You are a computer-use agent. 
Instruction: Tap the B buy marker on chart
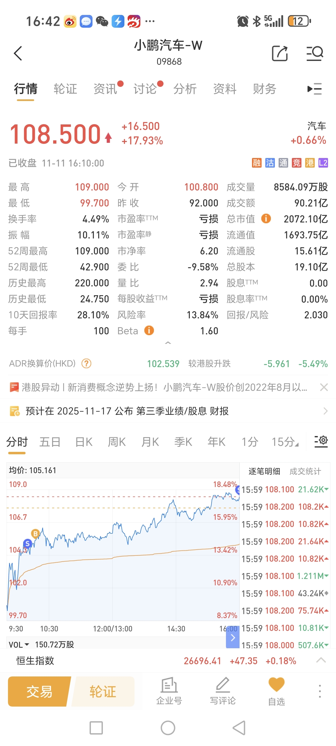(x=35, y=533)
